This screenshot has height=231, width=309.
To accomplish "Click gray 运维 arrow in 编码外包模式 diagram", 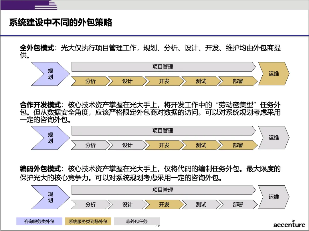I will click(274, 197).
